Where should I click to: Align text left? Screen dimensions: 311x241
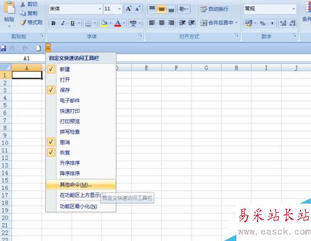[152, 22]
